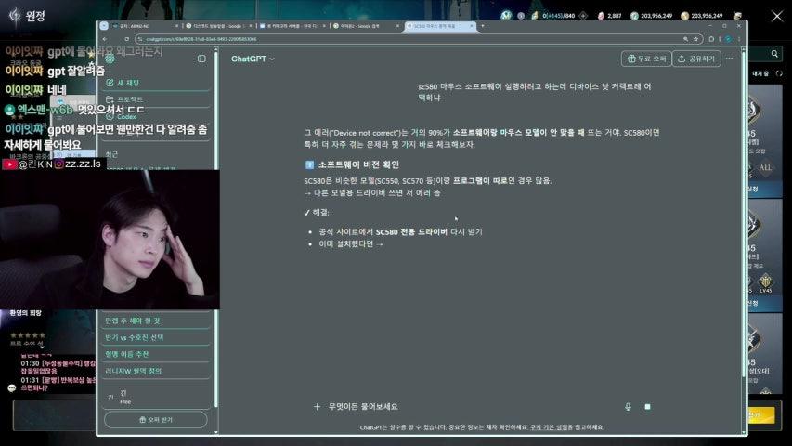
Task: Stop generating with the square stop button
Action: 647,407
